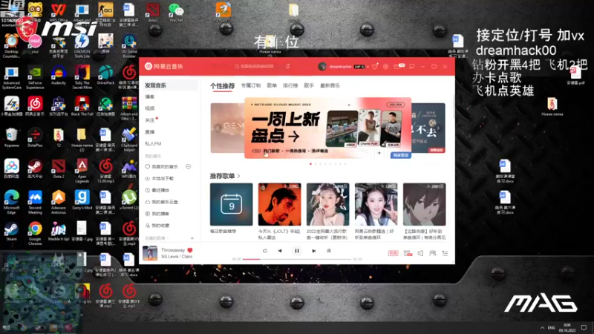Click the voice search microphone icon
Image resolution: width=594 pixels, height=334 pixels.
click(x=288, y=66)
